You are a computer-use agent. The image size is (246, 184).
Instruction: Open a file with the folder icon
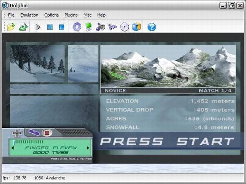(x=11, y=27)
